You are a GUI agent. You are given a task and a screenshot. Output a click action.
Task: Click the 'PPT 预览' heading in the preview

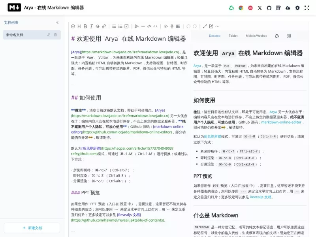tap(203, 176)
